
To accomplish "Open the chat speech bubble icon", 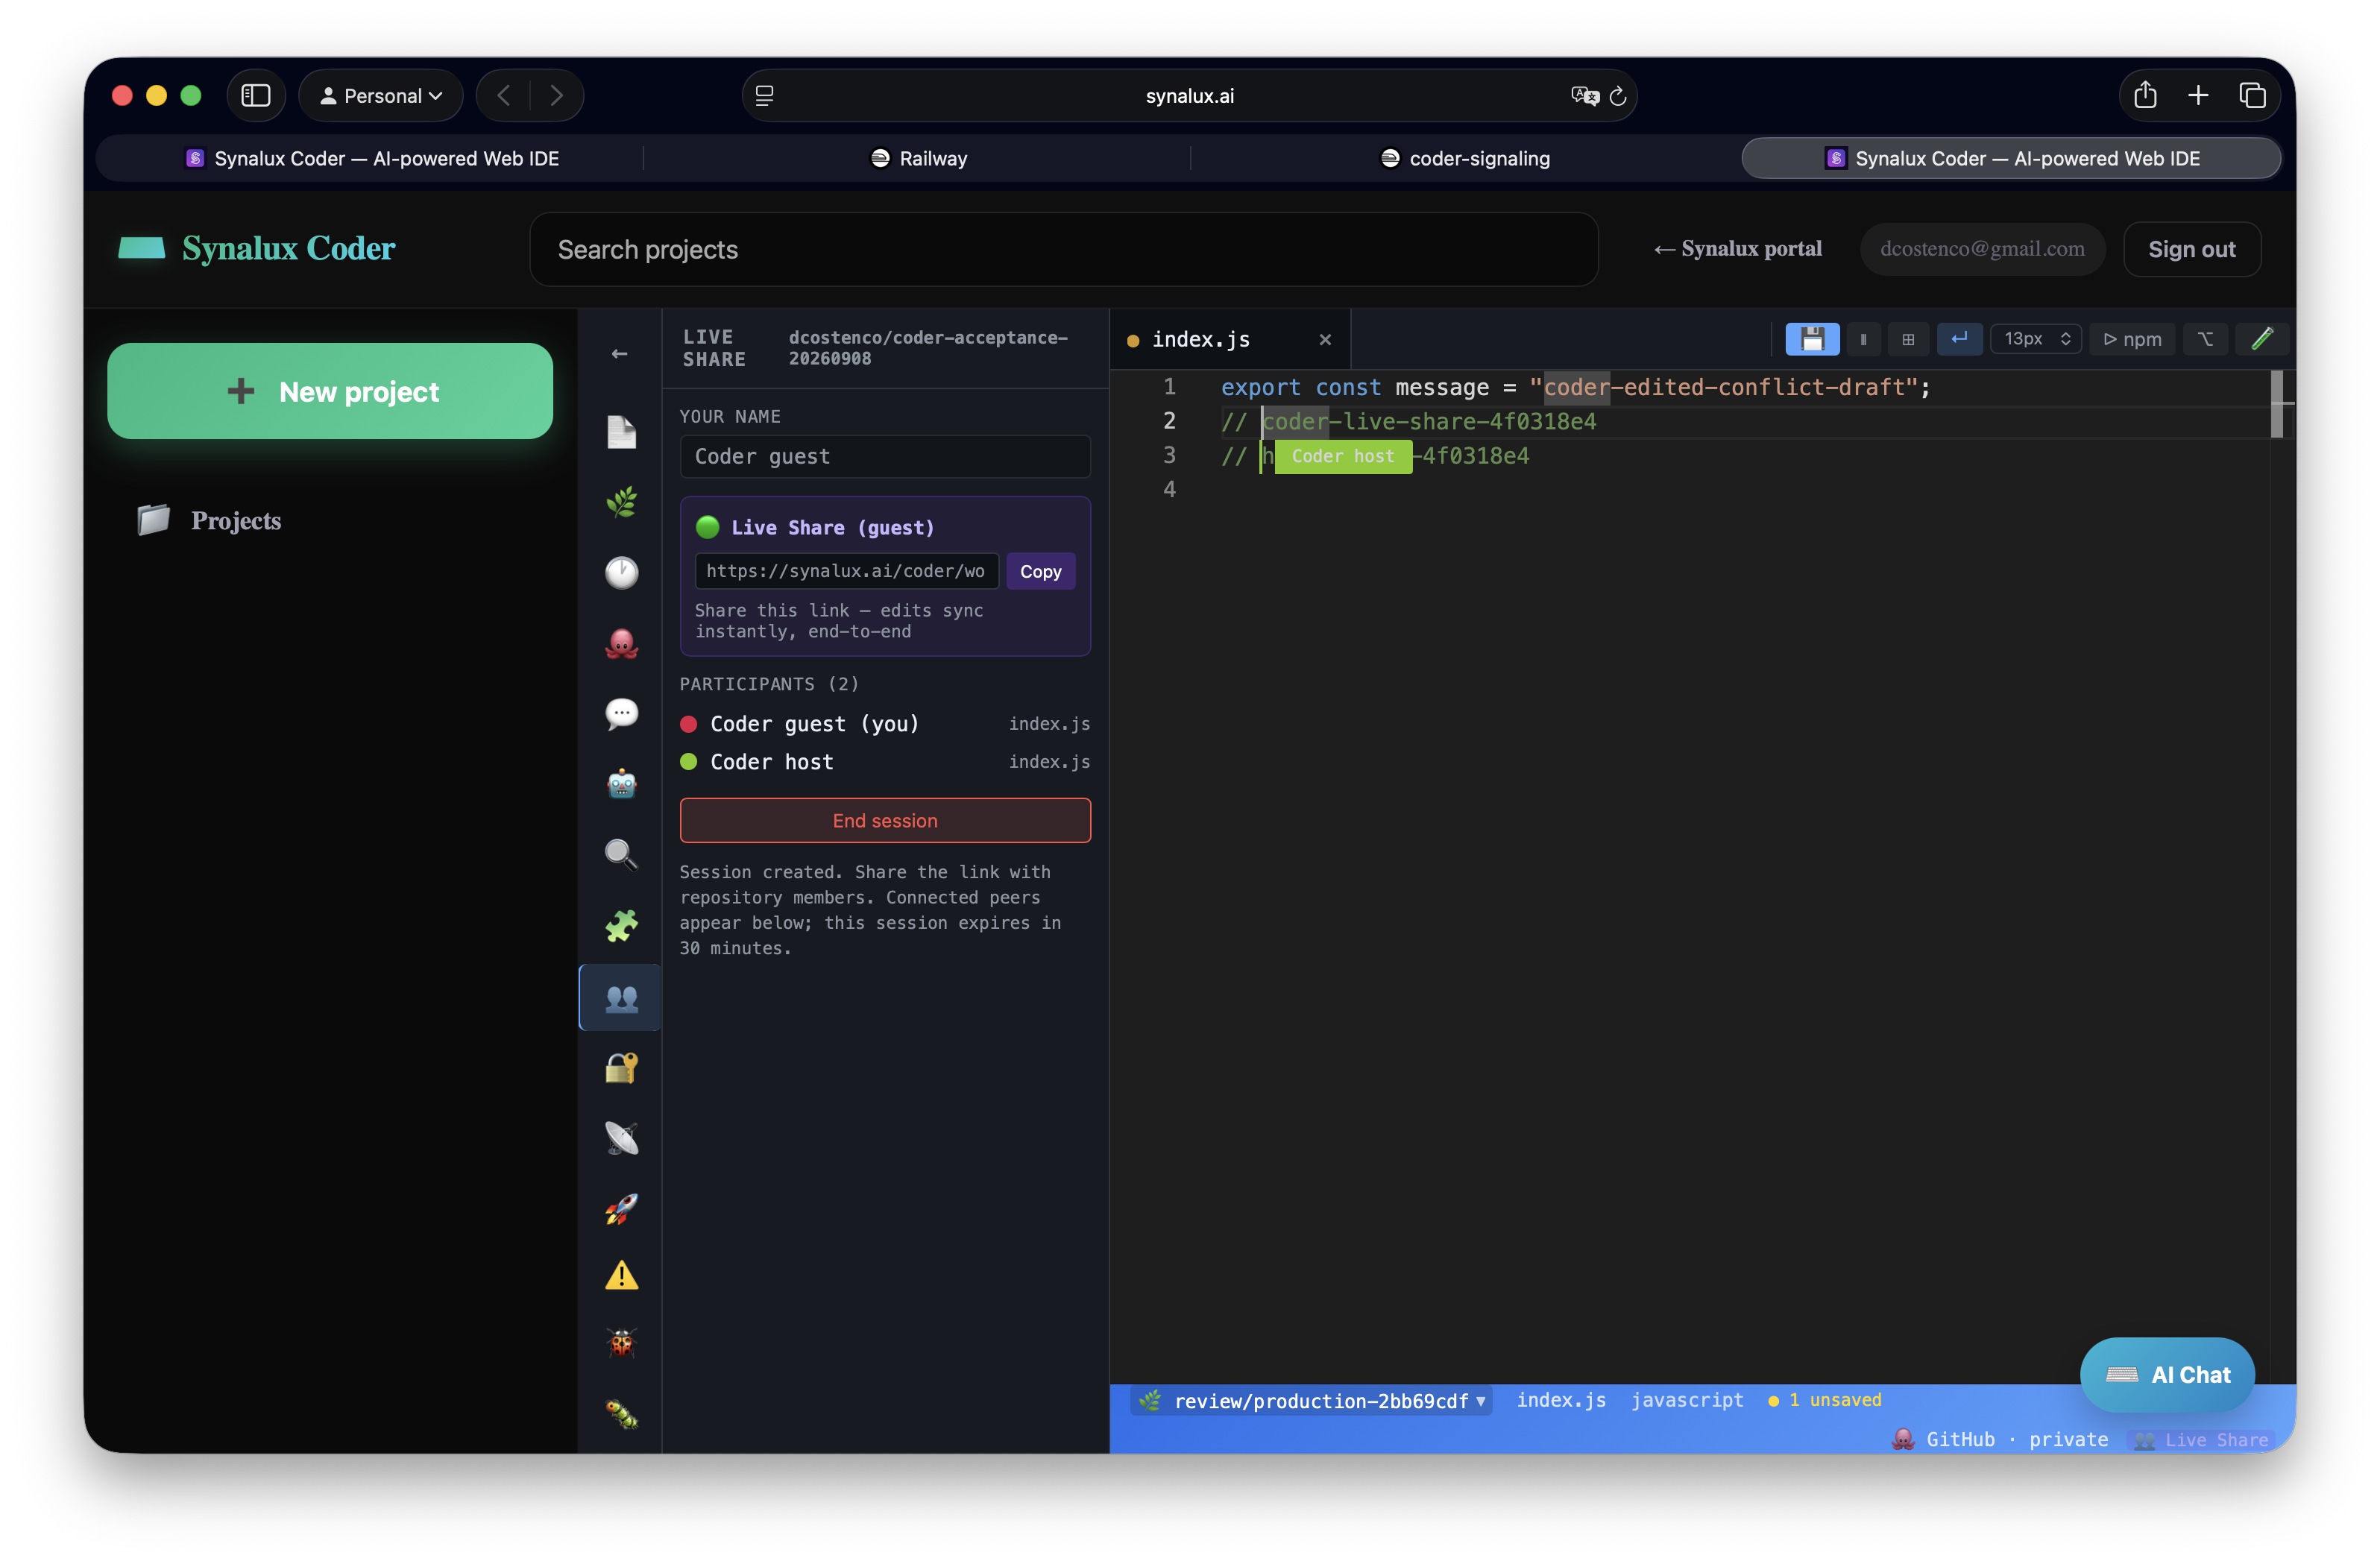I will pyautogui.click(x=621, y=713).
